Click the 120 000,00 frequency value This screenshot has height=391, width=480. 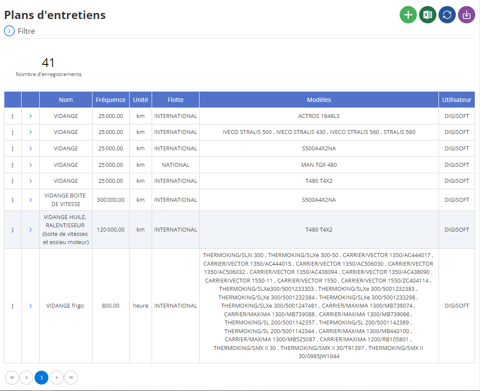(x=111, y=230)
